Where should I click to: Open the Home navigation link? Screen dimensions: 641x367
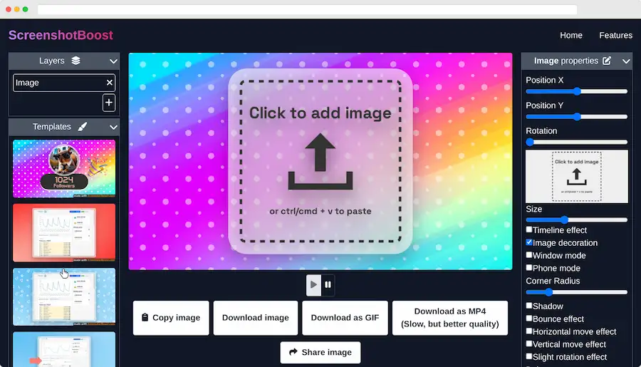point(570,35)
